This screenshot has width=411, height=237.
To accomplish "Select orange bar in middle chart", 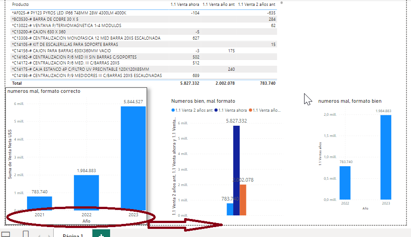I will 243,200.
